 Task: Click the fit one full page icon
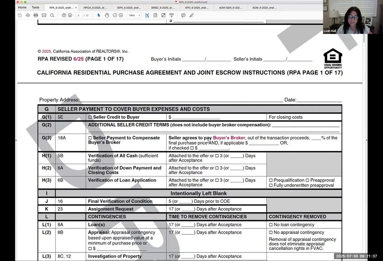coord(155,15)
